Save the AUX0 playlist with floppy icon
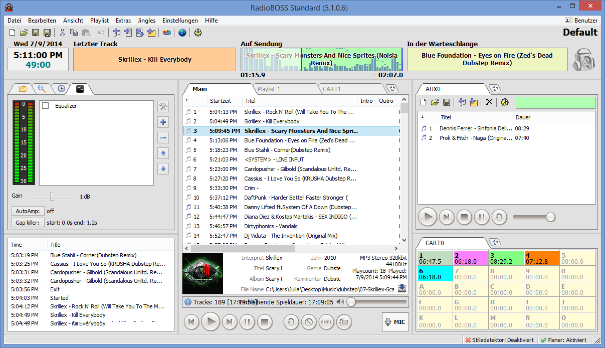Screen dimensions: 605x348 coord(446,102)
